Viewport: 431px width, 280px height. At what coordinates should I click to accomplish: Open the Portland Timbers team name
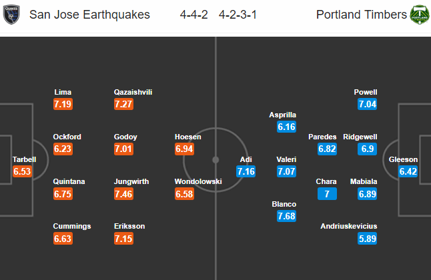(x=361, y=15)
